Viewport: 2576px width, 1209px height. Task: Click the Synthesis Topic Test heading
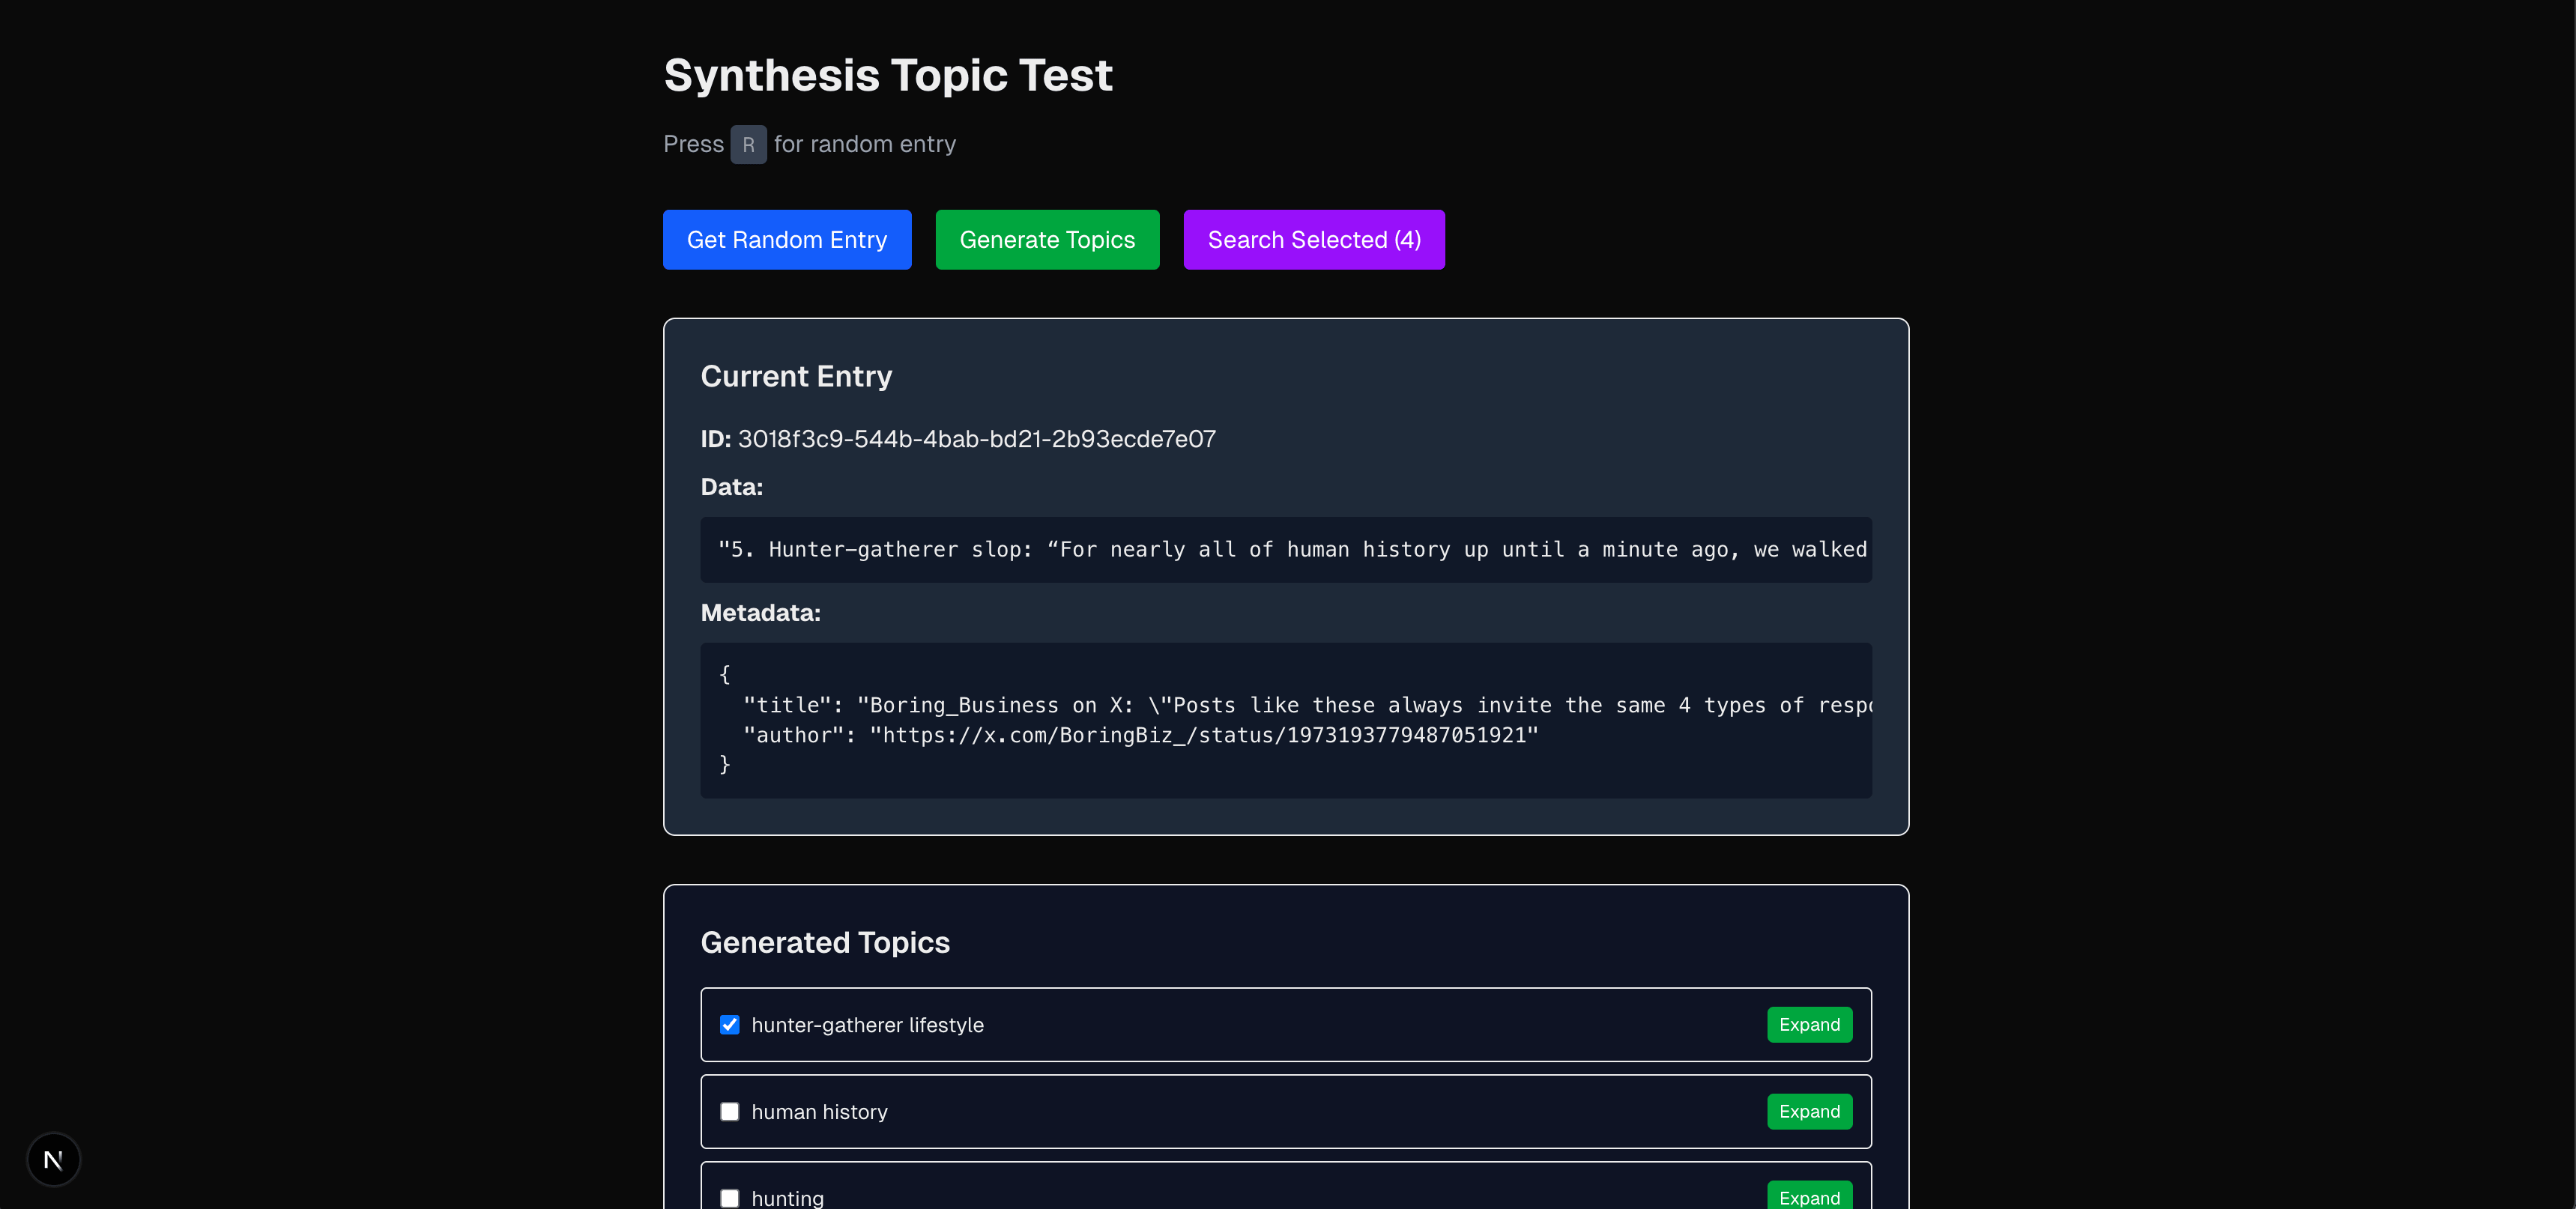tap(887, 76)
